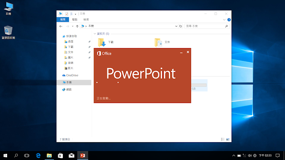Click the File Explorer taskbar icon
This screenshot has width=285, height=160.
(x=49, y=156)
